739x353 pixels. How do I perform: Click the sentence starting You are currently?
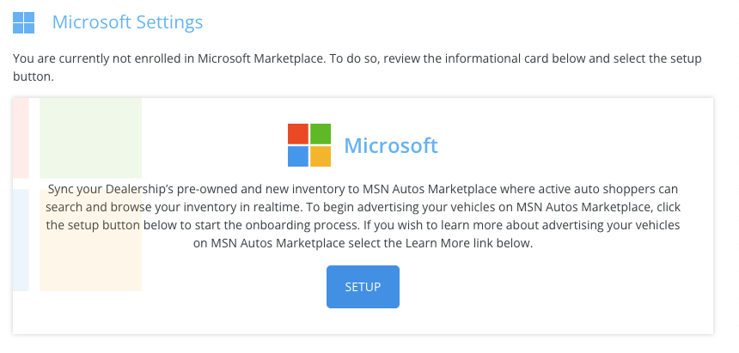(x=357, y=67)
